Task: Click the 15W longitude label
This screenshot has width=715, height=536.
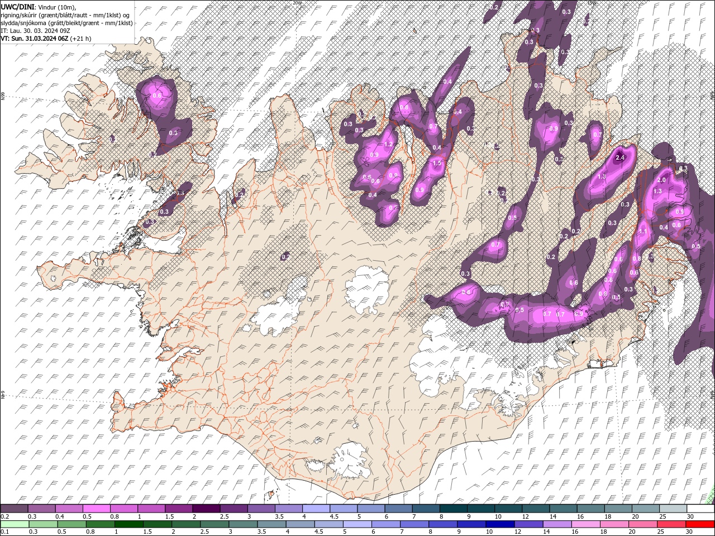Action: click(592, 3)
